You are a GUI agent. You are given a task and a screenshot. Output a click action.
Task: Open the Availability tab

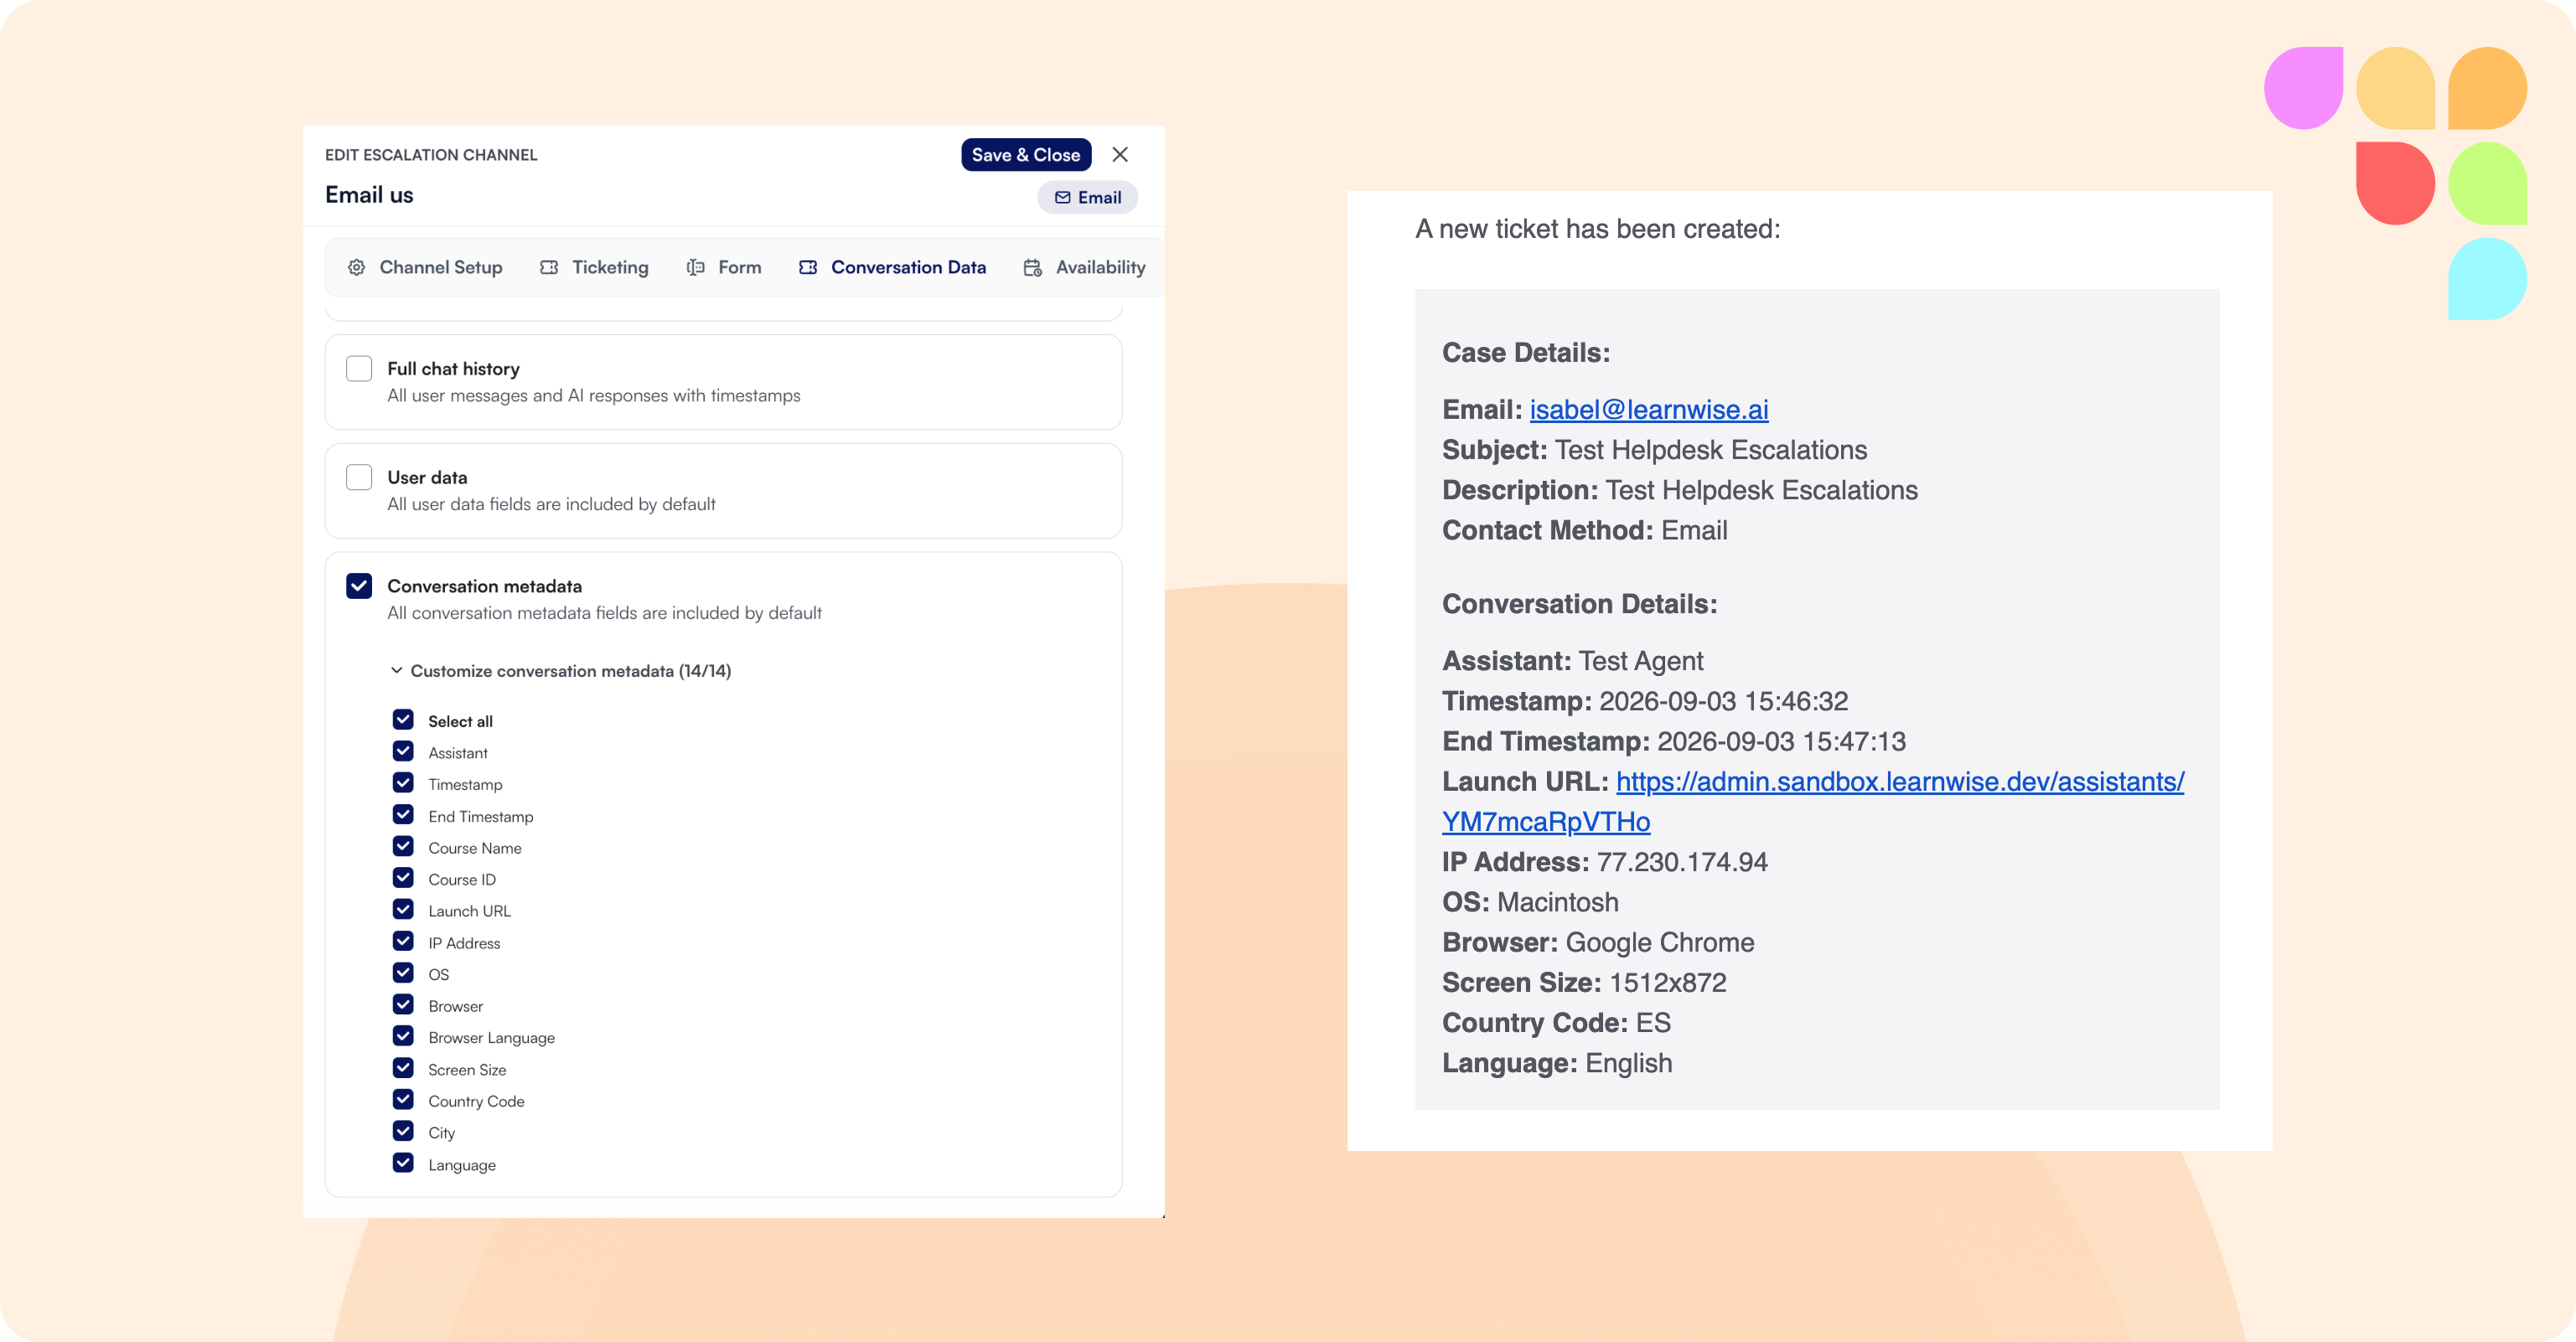(1085, 267)
